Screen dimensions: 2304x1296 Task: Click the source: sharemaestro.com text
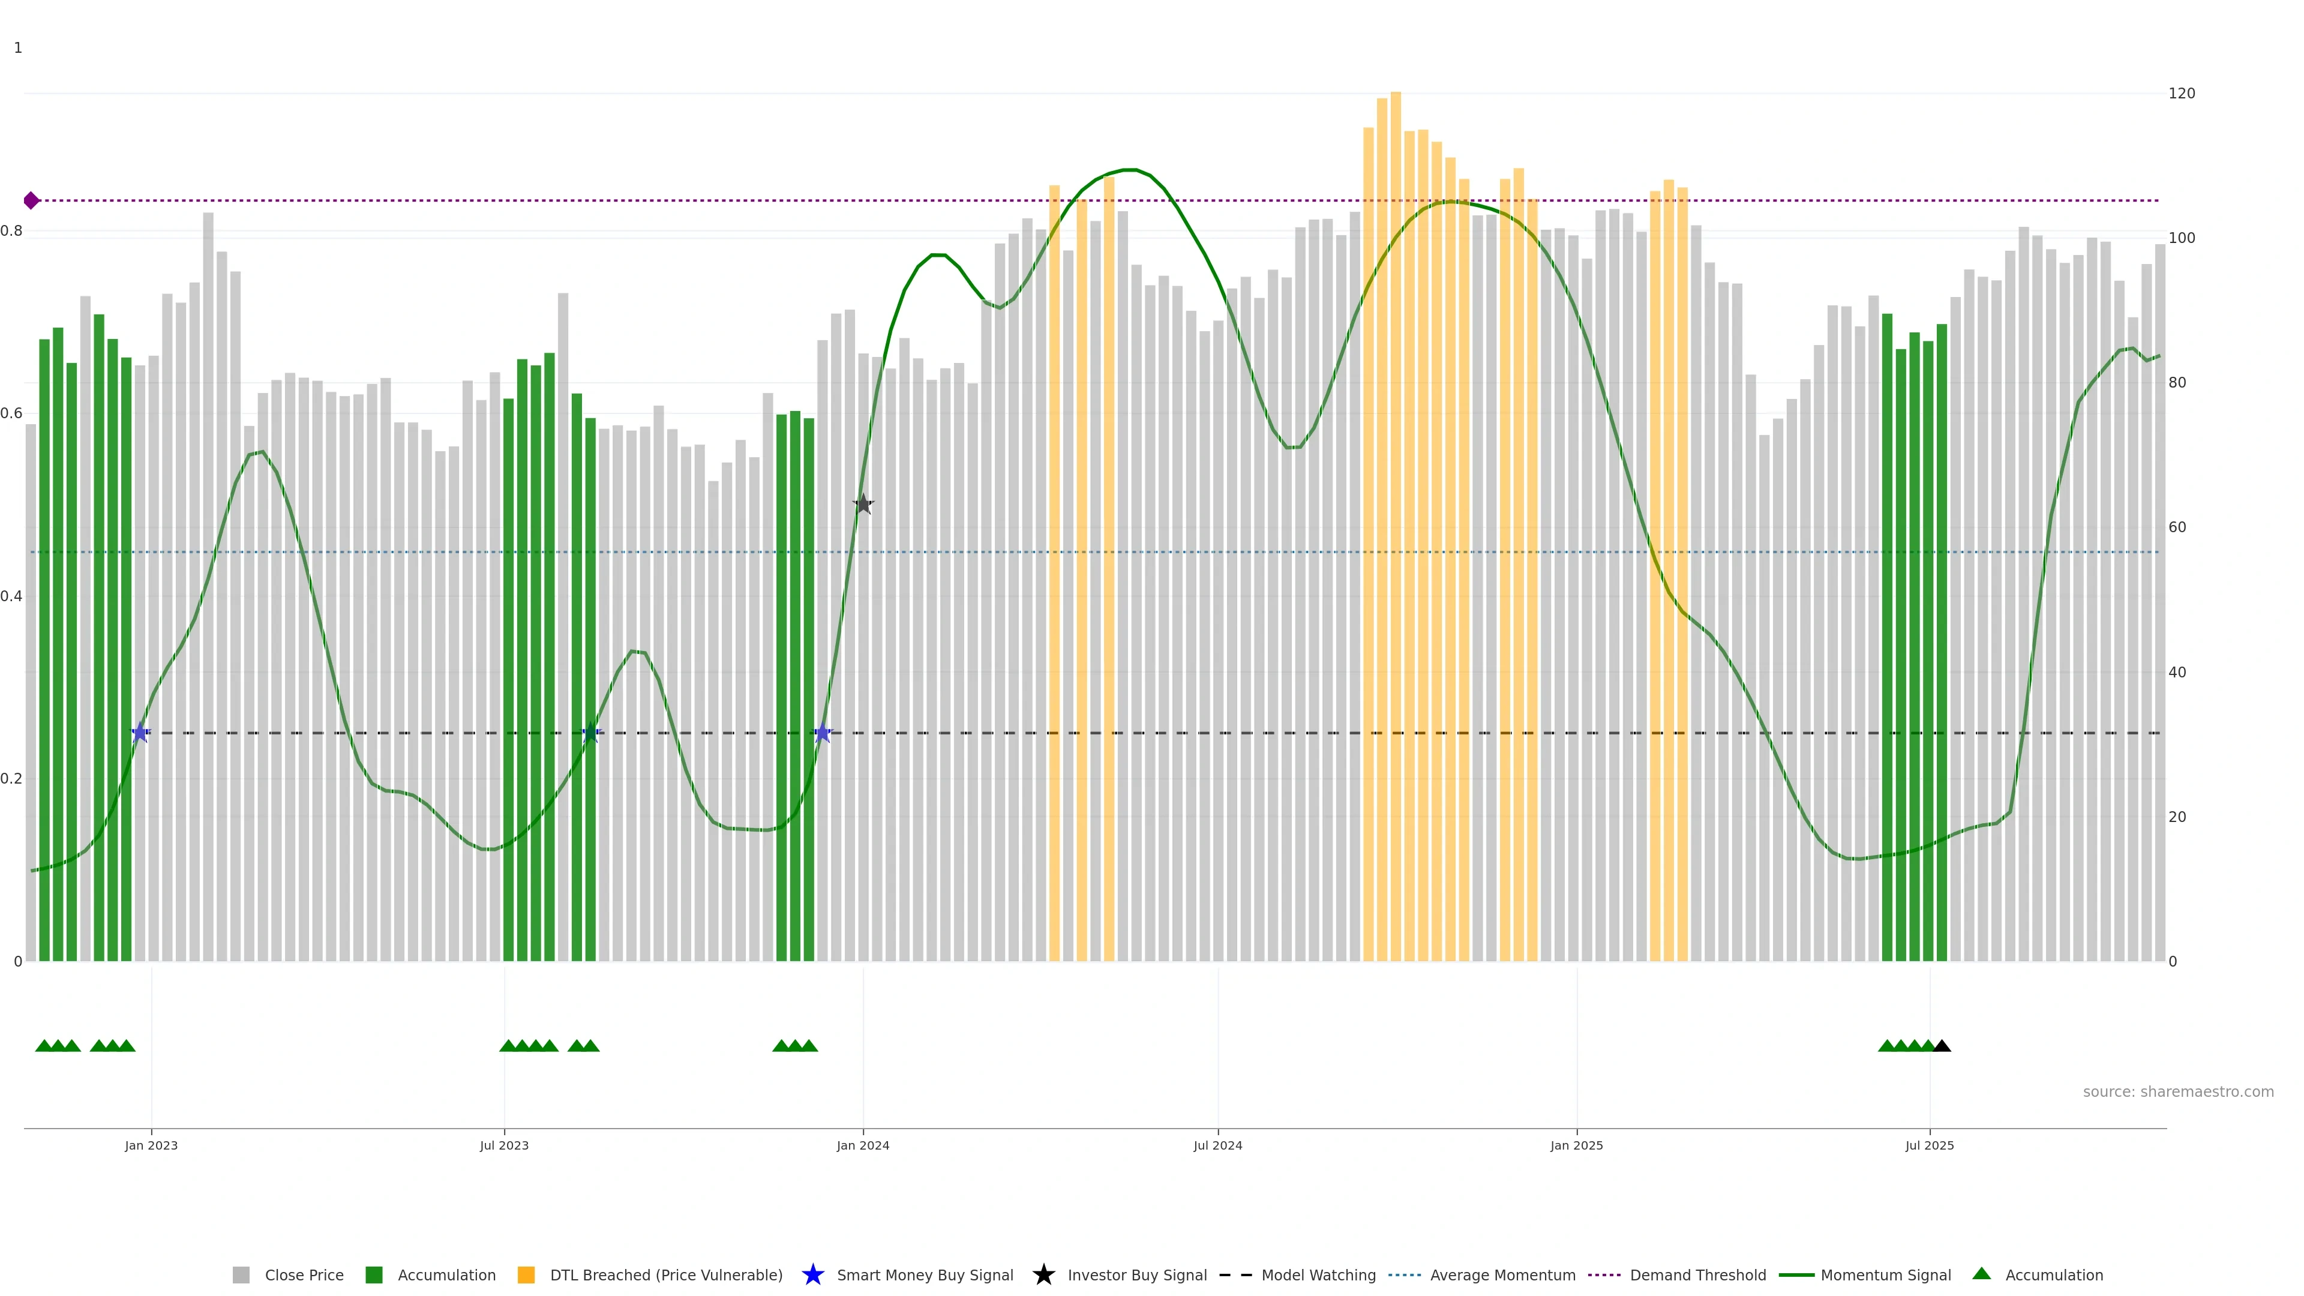click(2178, 1091)
